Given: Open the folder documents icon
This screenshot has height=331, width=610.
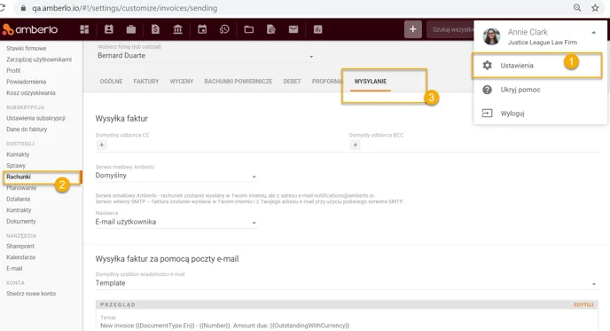Looking at the screenshot, I should tap(249, 29).
